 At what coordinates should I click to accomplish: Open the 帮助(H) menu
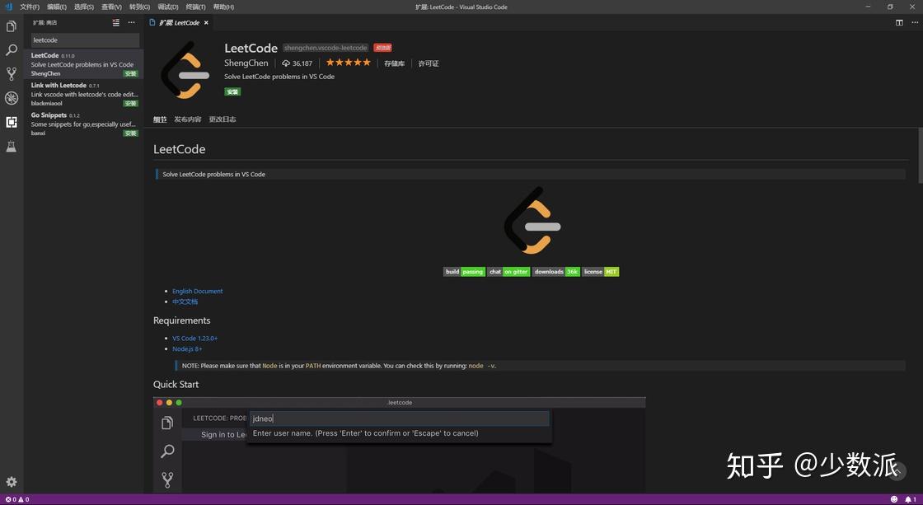[x=223, y=7]
